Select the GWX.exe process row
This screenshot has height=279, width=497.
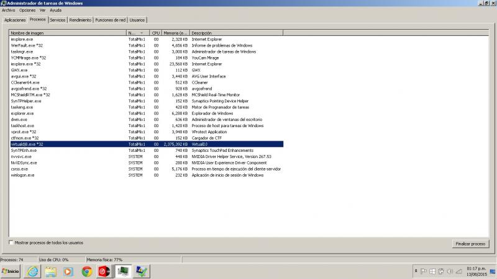tap(147, 70)
